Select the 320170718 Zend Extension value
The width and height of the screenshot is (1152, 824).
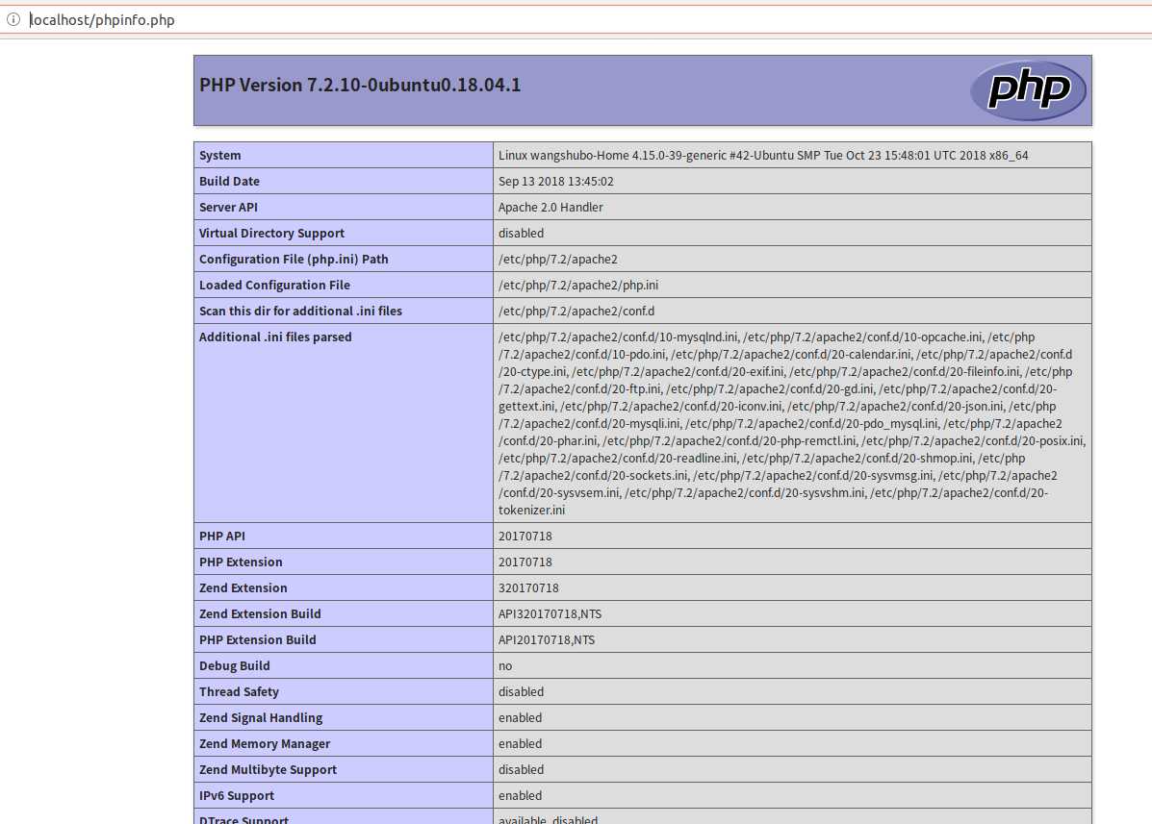[528, 588]
